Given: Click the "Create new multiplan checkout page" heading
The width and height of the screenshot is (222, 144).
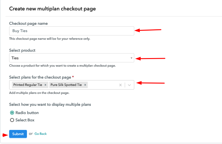Looking at the screenshot, I should 52,9.
